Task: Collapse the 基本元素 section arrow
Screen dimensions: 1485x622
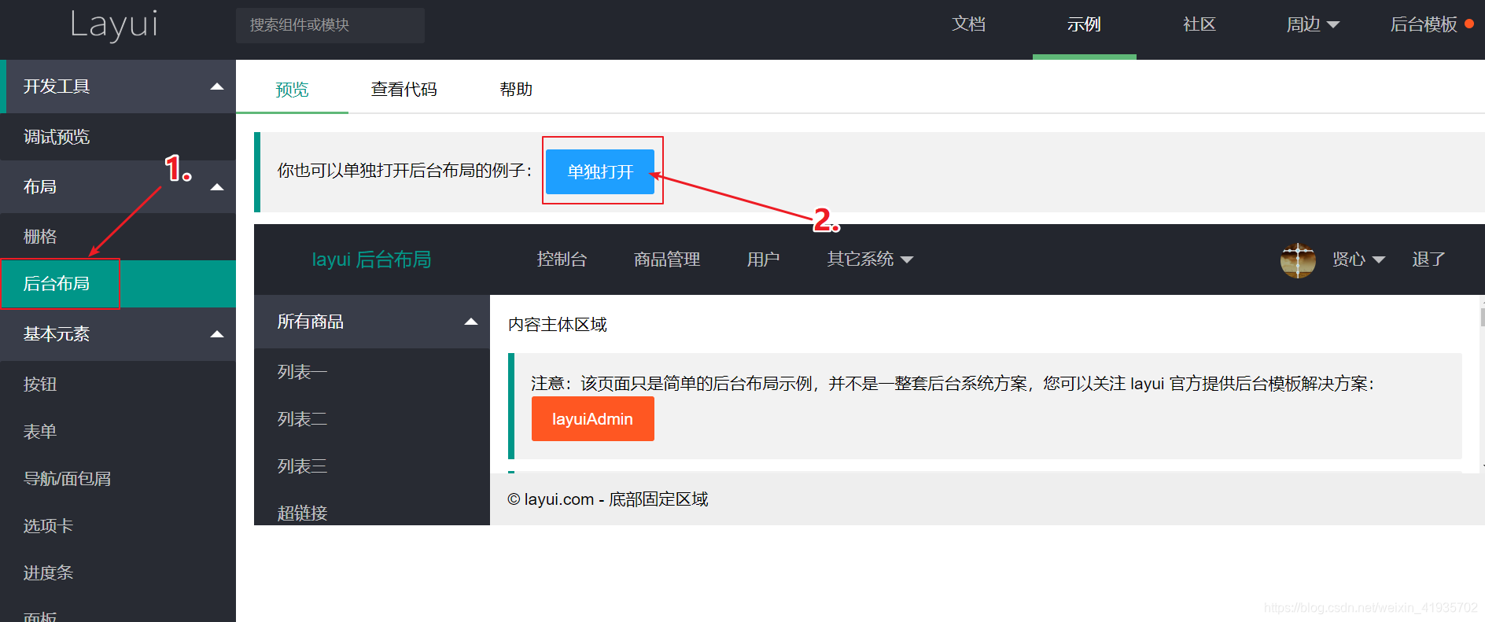Action: click(x=217, y=334)
